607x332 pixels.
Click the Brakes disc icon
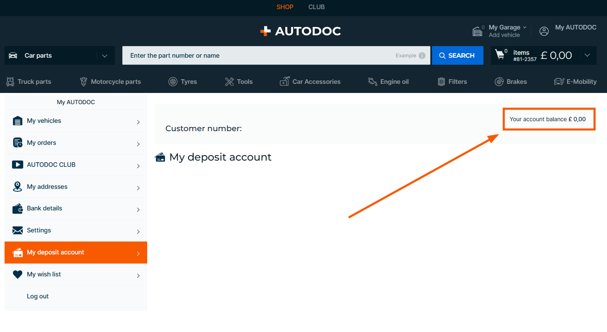click(499, 82)
